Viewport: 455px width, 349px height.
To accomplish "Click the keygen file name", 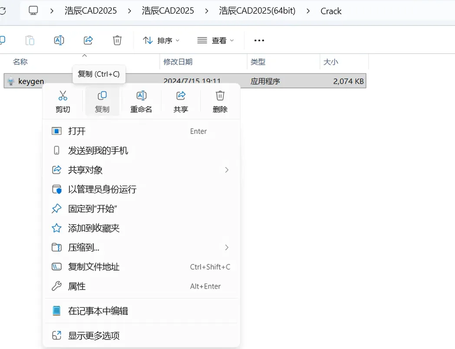I will pyautogui.click(x=31, y=82).
